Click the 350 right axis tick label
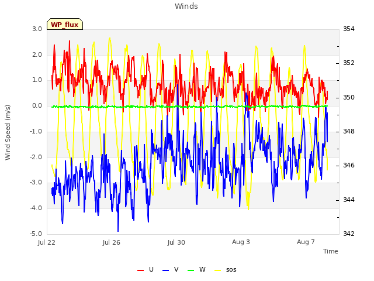The width and height of the screenshot is (374, 281). tap(349, 97)
